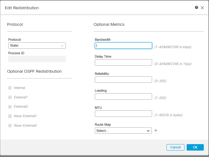The width and height of the screenshot is (209, 157).
Task: Add a new Route Map with plus icon
Action: click(x=156, y=130)
